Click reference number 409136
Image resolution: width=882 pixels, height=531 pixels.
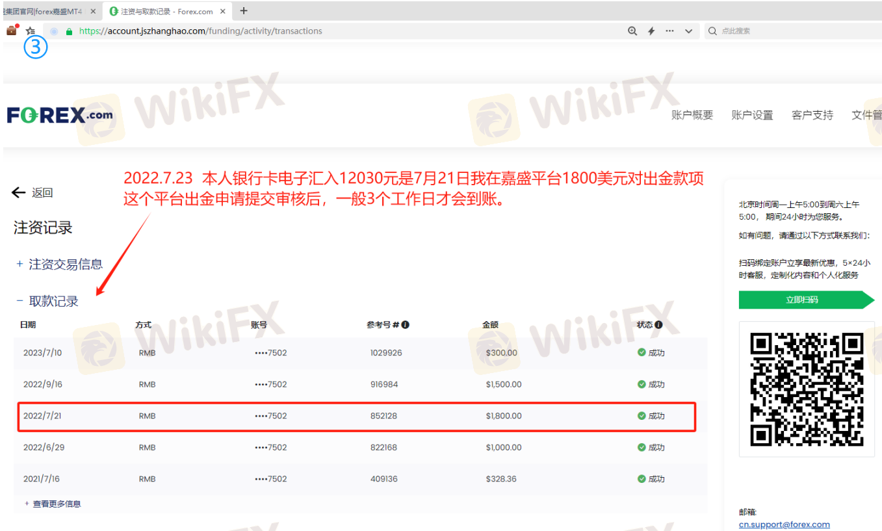[384, 479]
